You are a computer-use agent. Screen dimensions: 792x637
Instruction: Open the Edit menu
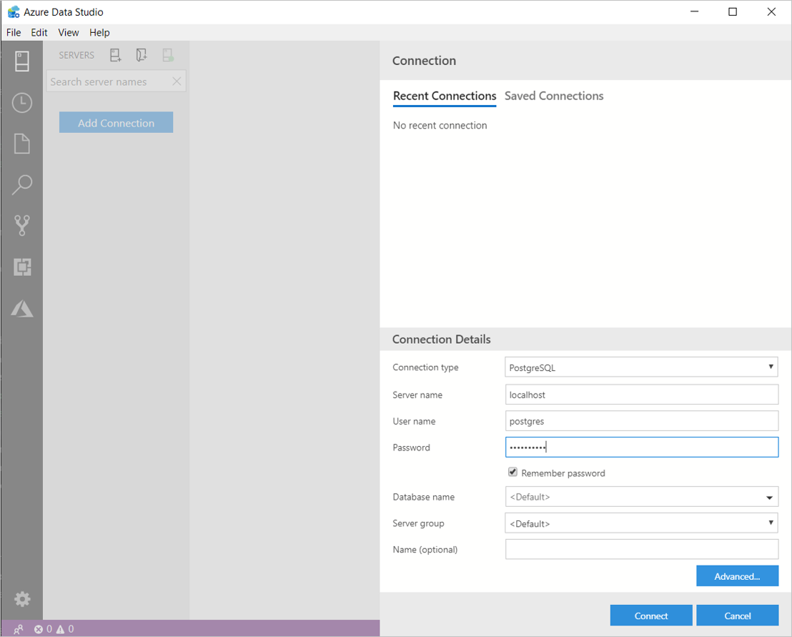(x=39, y=32)
